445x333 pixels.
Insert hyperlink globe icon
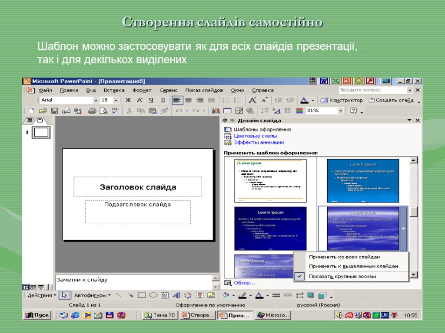pos(250,111)
